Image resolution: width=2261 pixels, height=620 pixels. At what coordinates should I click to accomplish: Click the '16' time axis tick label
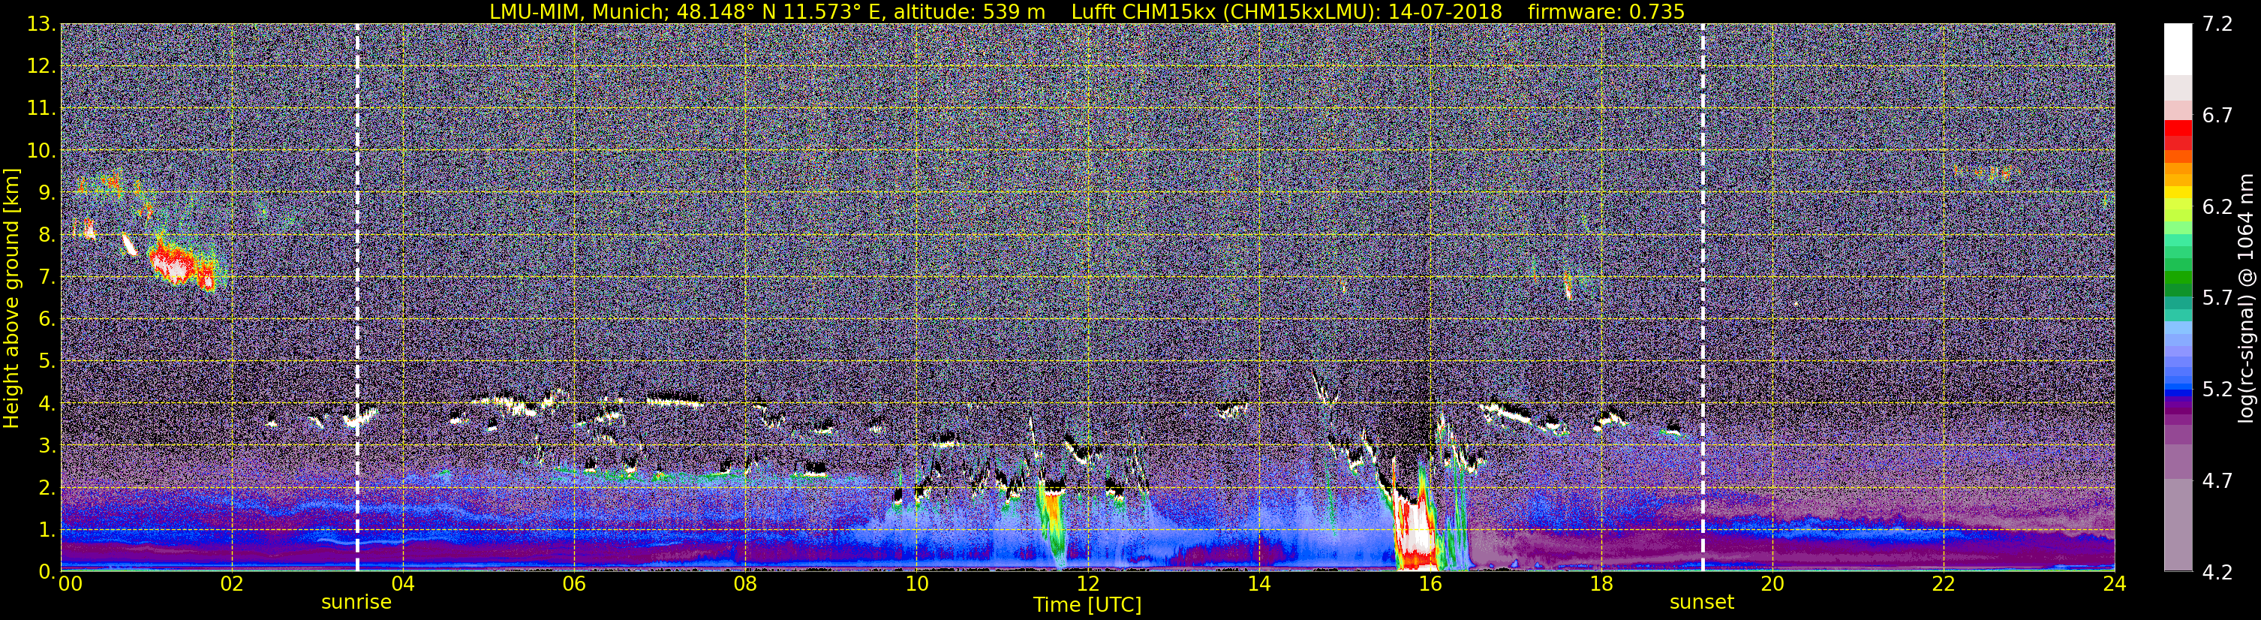pos(1430,585)
